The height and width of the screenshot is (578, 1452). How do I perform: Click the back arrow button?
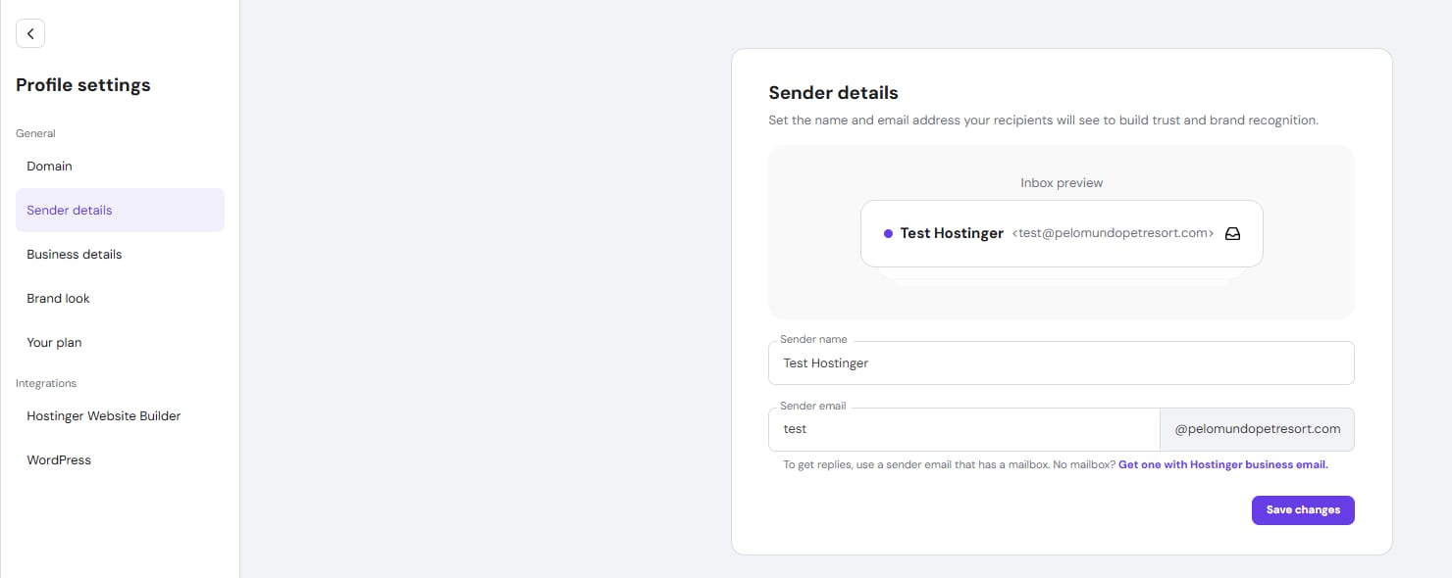pyautogui.click(x=30, y=33)
